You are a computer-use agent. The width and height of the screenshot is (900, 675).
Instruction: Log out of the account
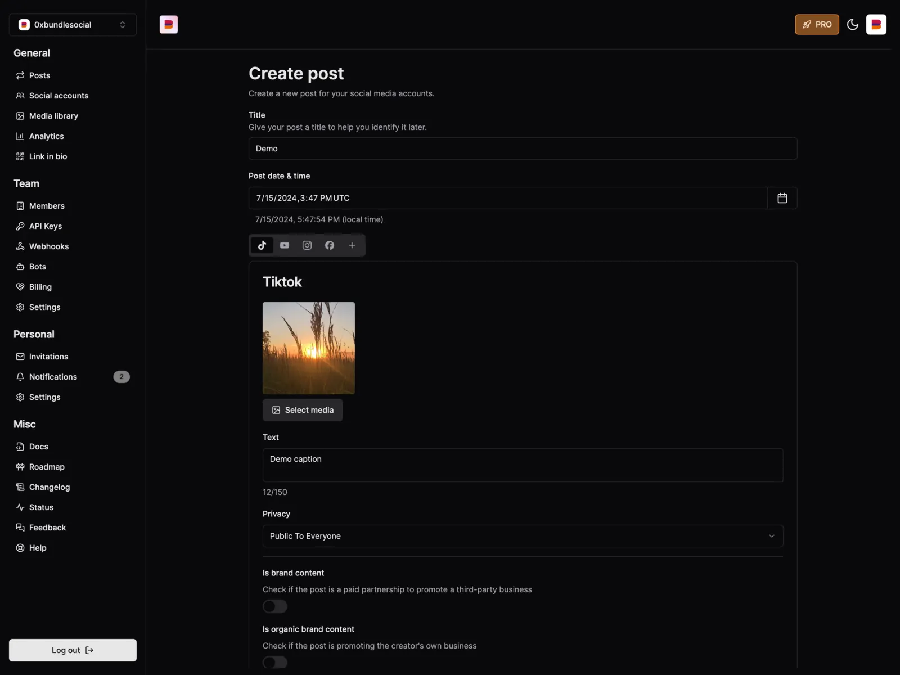(73, 650)
